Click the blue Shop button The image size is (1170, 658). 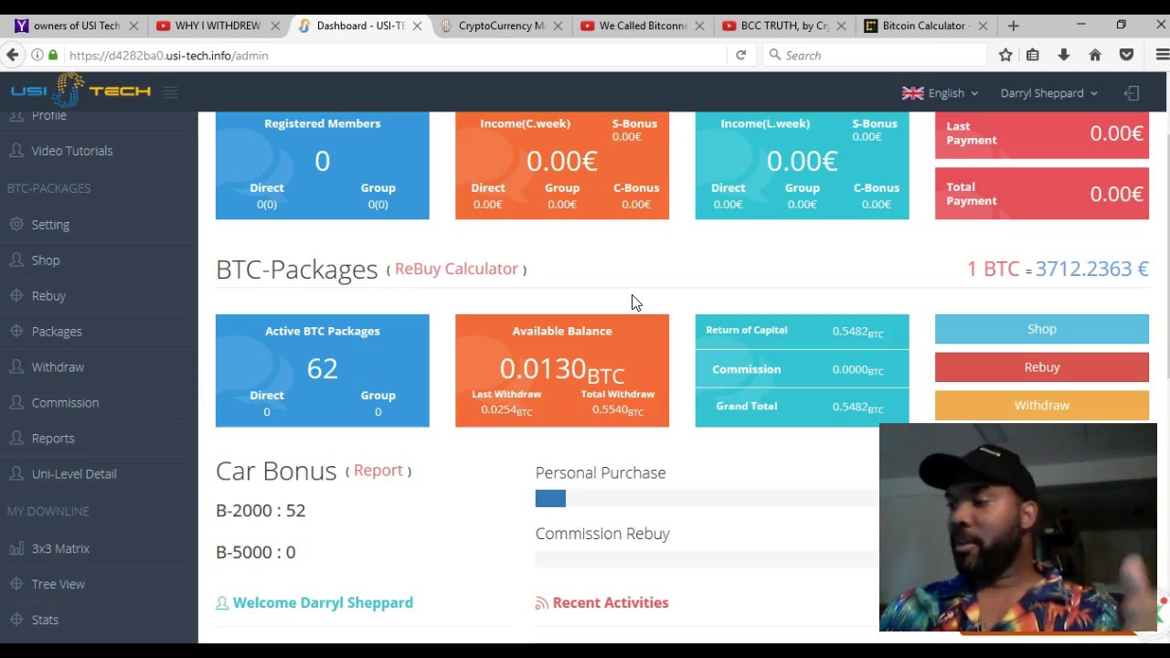tap(1042, 329)
